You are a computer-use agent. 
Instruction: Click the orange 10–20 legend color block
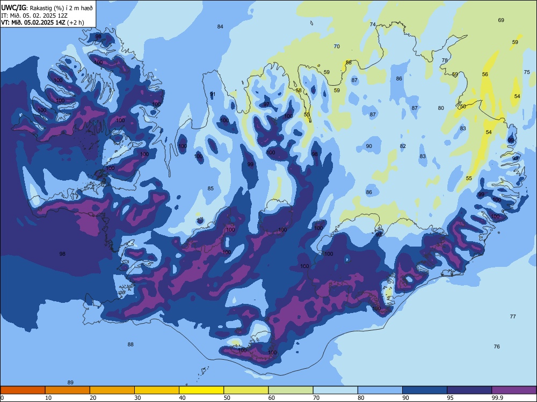click(x=68, y=390)
